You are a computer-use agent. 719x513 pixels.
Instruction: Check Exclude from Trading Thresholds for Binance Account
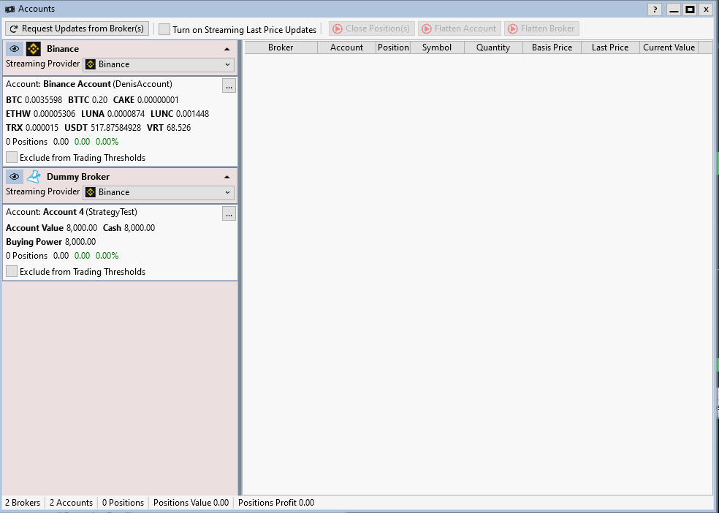pyautogui.click(x=12, y=157)
